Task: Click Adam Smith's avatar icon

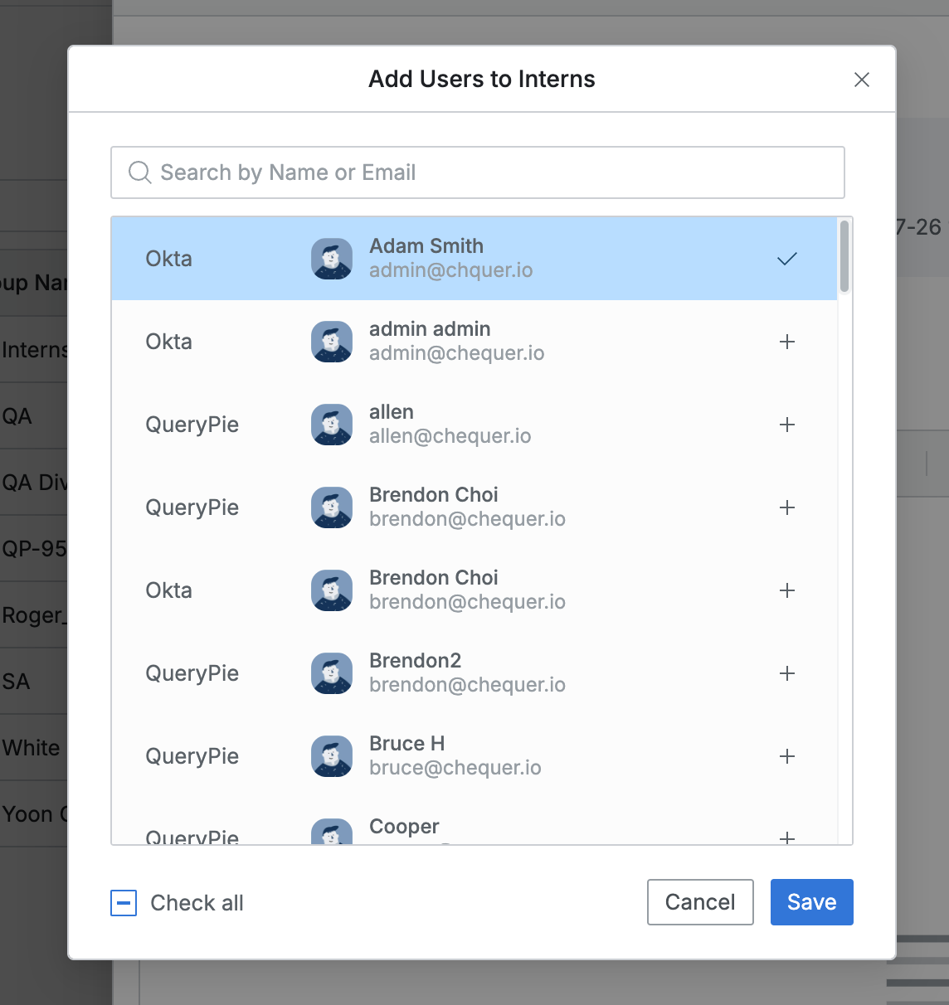Action: click(332, 259)
